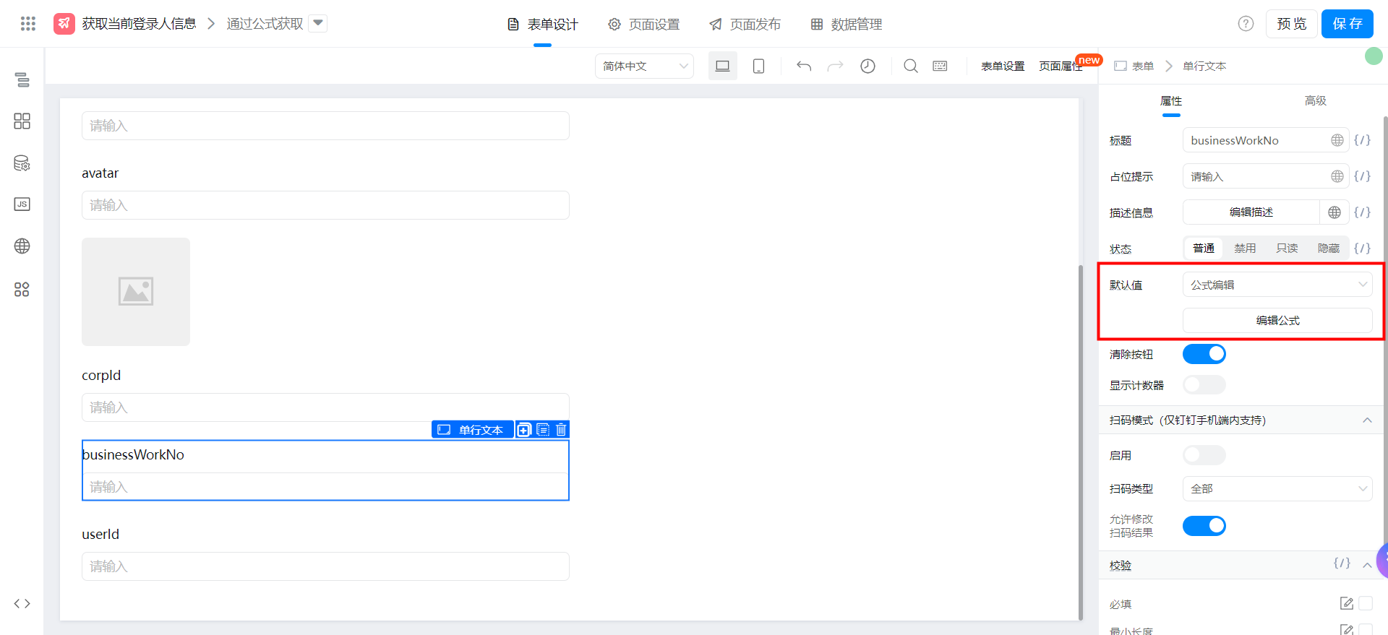
Task: Open the data source sidebar icon
Action: (22, 163)
